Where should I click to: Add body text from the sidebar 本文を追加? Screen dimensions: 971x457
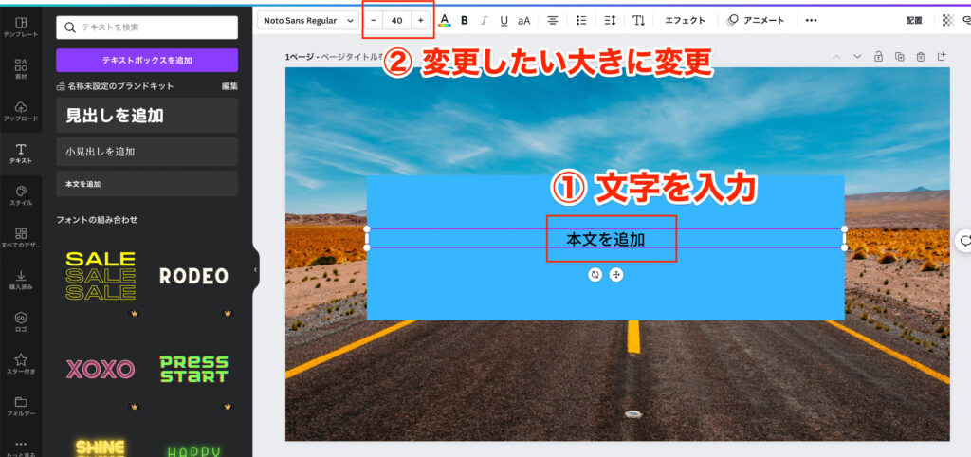click(147, 184)
